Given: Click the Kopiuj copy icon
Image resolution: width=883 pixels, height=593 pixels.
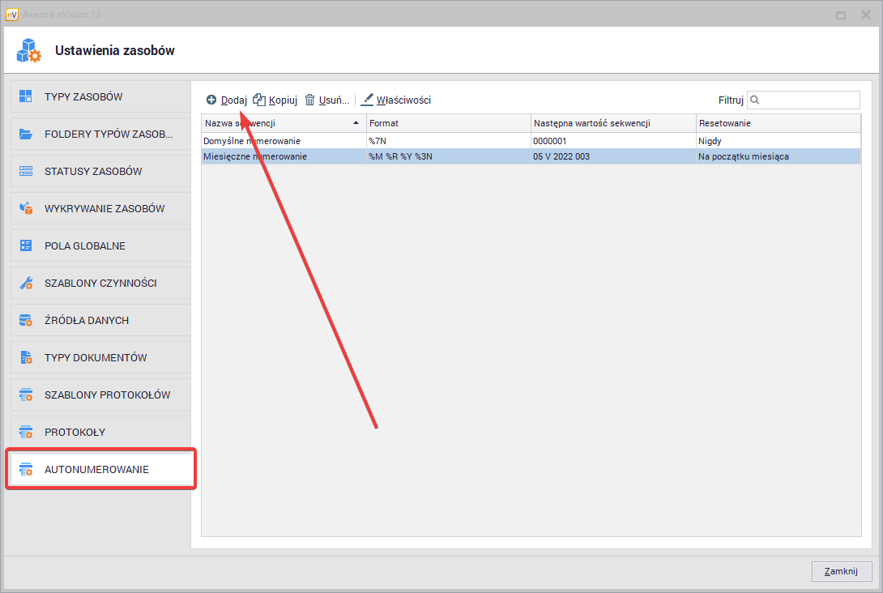Looking at the screenshot, I should [259, 100].
